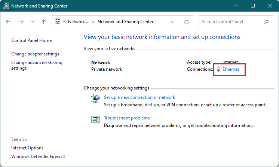Close the Network and Sharing Center window
Image resolution: width=279 pixels, height=167 pixels.
pyautogui.click(x=270, y=6)
